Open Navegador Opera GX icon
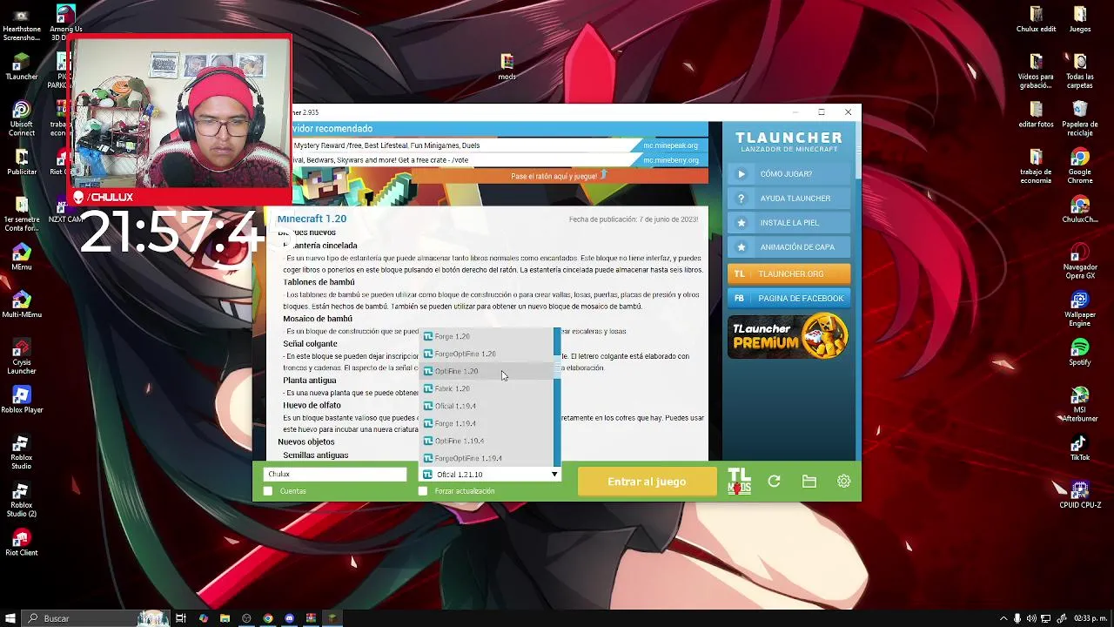Image resolution: width=1114 pixels, height=627 pixels. pos(1080,261)
